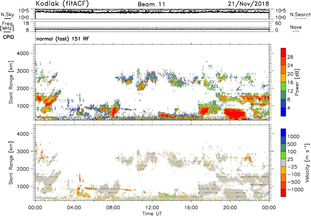
Task: Click the N.Search legend label
Action: click(x=300, y=14)
